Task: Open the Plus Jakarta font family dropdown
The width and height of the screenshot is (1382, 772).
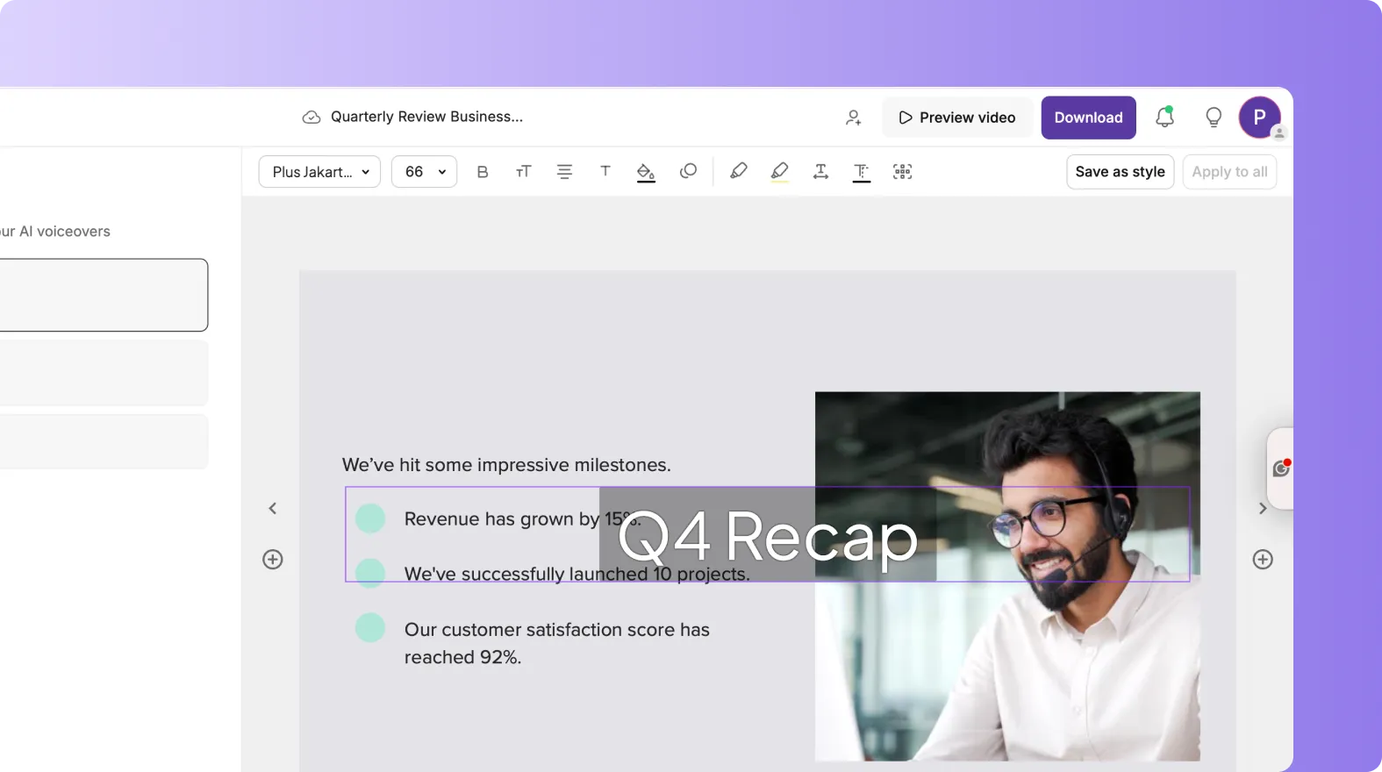Action: pos(319,172)
